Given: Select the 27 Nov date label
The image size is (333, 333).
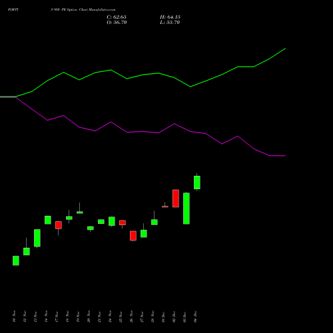Looking at the screenshot, I should (x=142, y=316).
